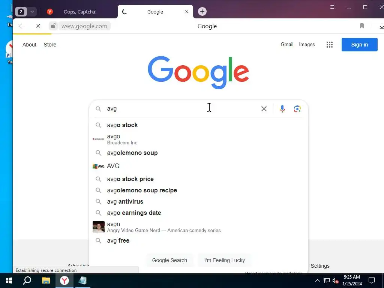Click the Google logo
This screenshot has height=288, width=384.
click(198, 72)
